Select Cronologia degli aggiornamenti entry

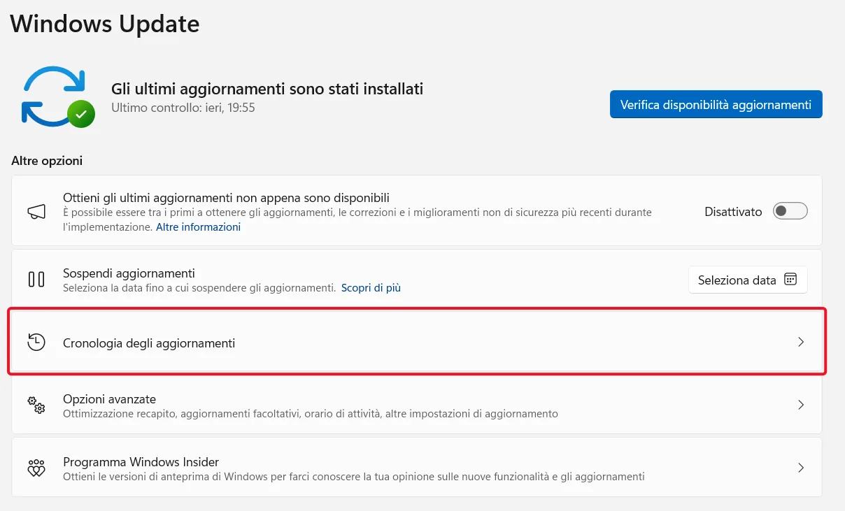coord(417,342)
